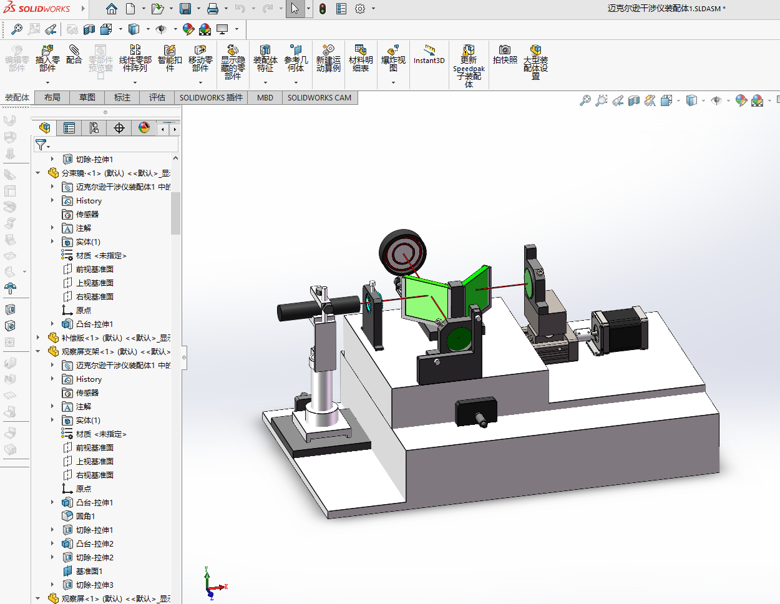Open View Orientation dropdown in heads-up toolbar
780x604 pixels.
tap(679, 100)
